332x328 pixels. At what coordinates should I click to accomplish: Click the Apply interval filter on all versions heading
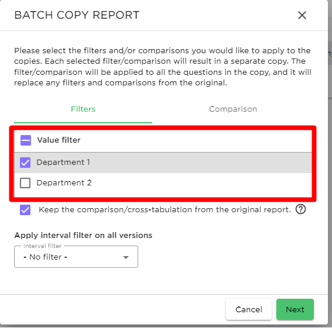83,235
